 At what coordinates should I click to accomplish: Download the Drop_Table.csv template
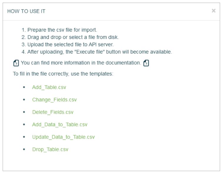click(50, 150)
